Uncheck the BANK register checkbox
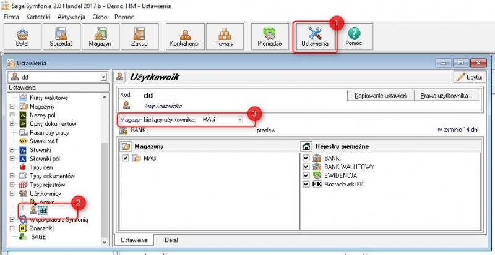 [x=306, y=158]
